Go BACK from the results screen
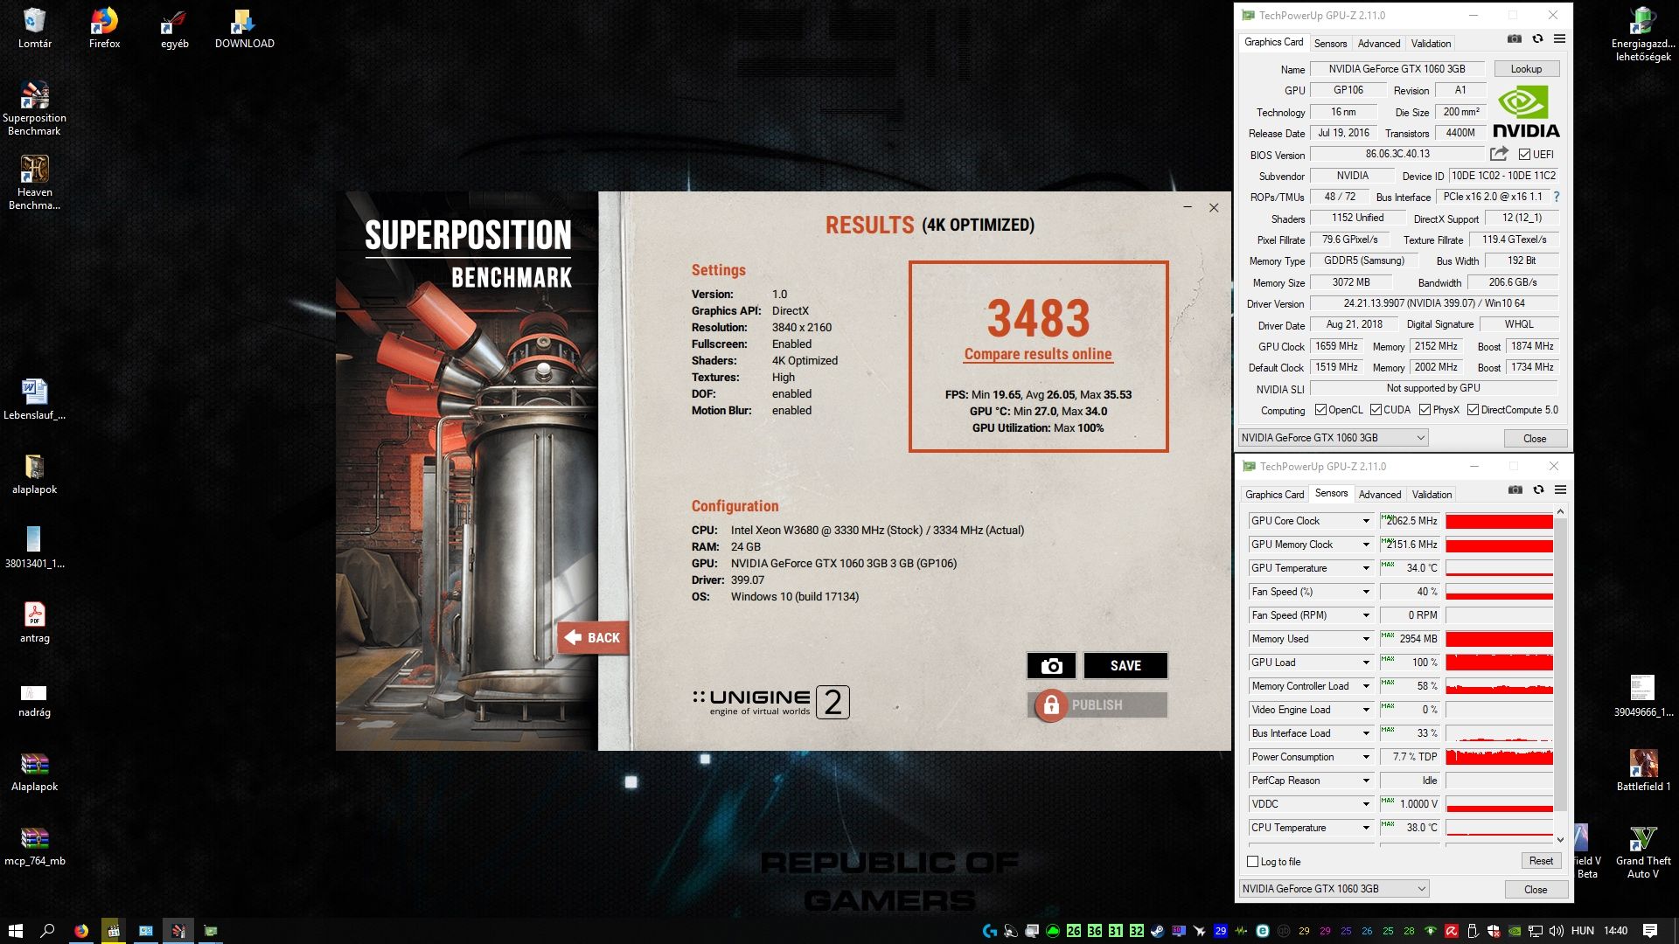Image resolution: width=1679 pixels, height=944 pixels. pyautogui.click(x=593, y=638)
